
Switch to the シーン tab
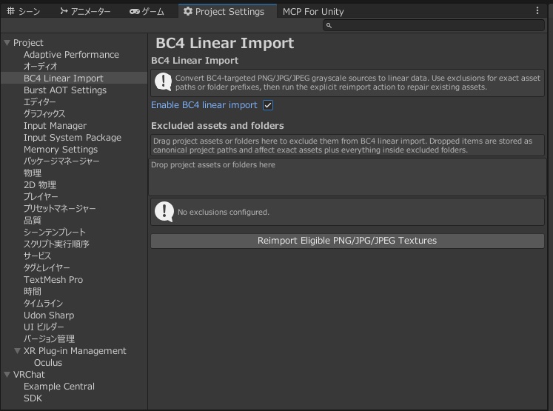23,11
